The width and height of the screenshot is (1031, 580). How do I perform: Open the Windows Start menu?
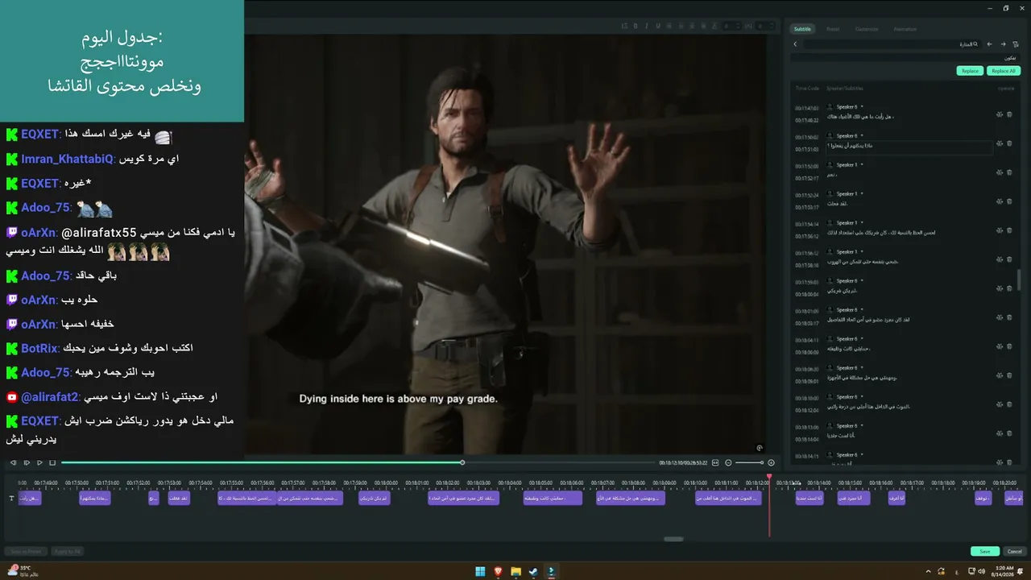[480, 571]
